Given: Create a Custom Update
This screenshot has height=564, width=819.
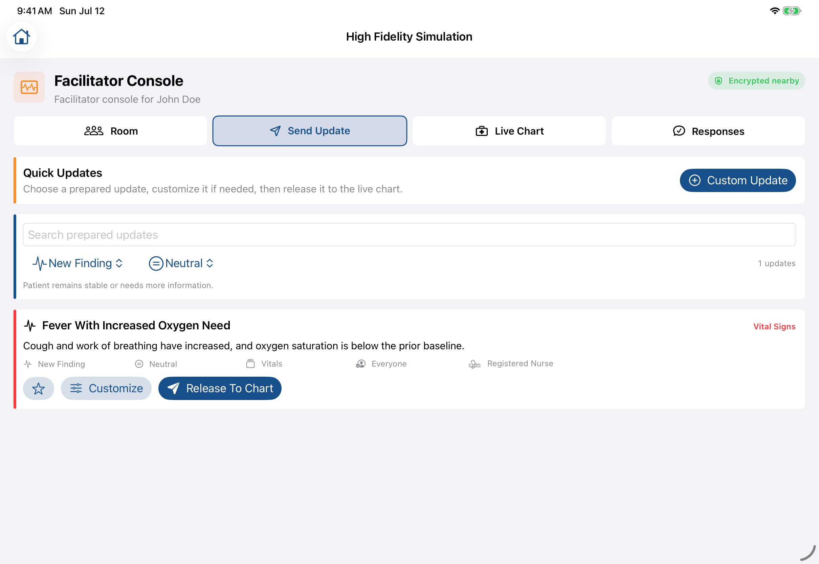Looking at the screenshot, I should (x=738, y=181).
